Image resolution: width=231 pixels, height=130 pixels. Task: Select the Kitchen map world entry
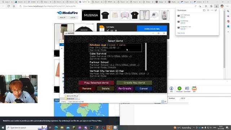pyautogui.click(x=115, y=47)
